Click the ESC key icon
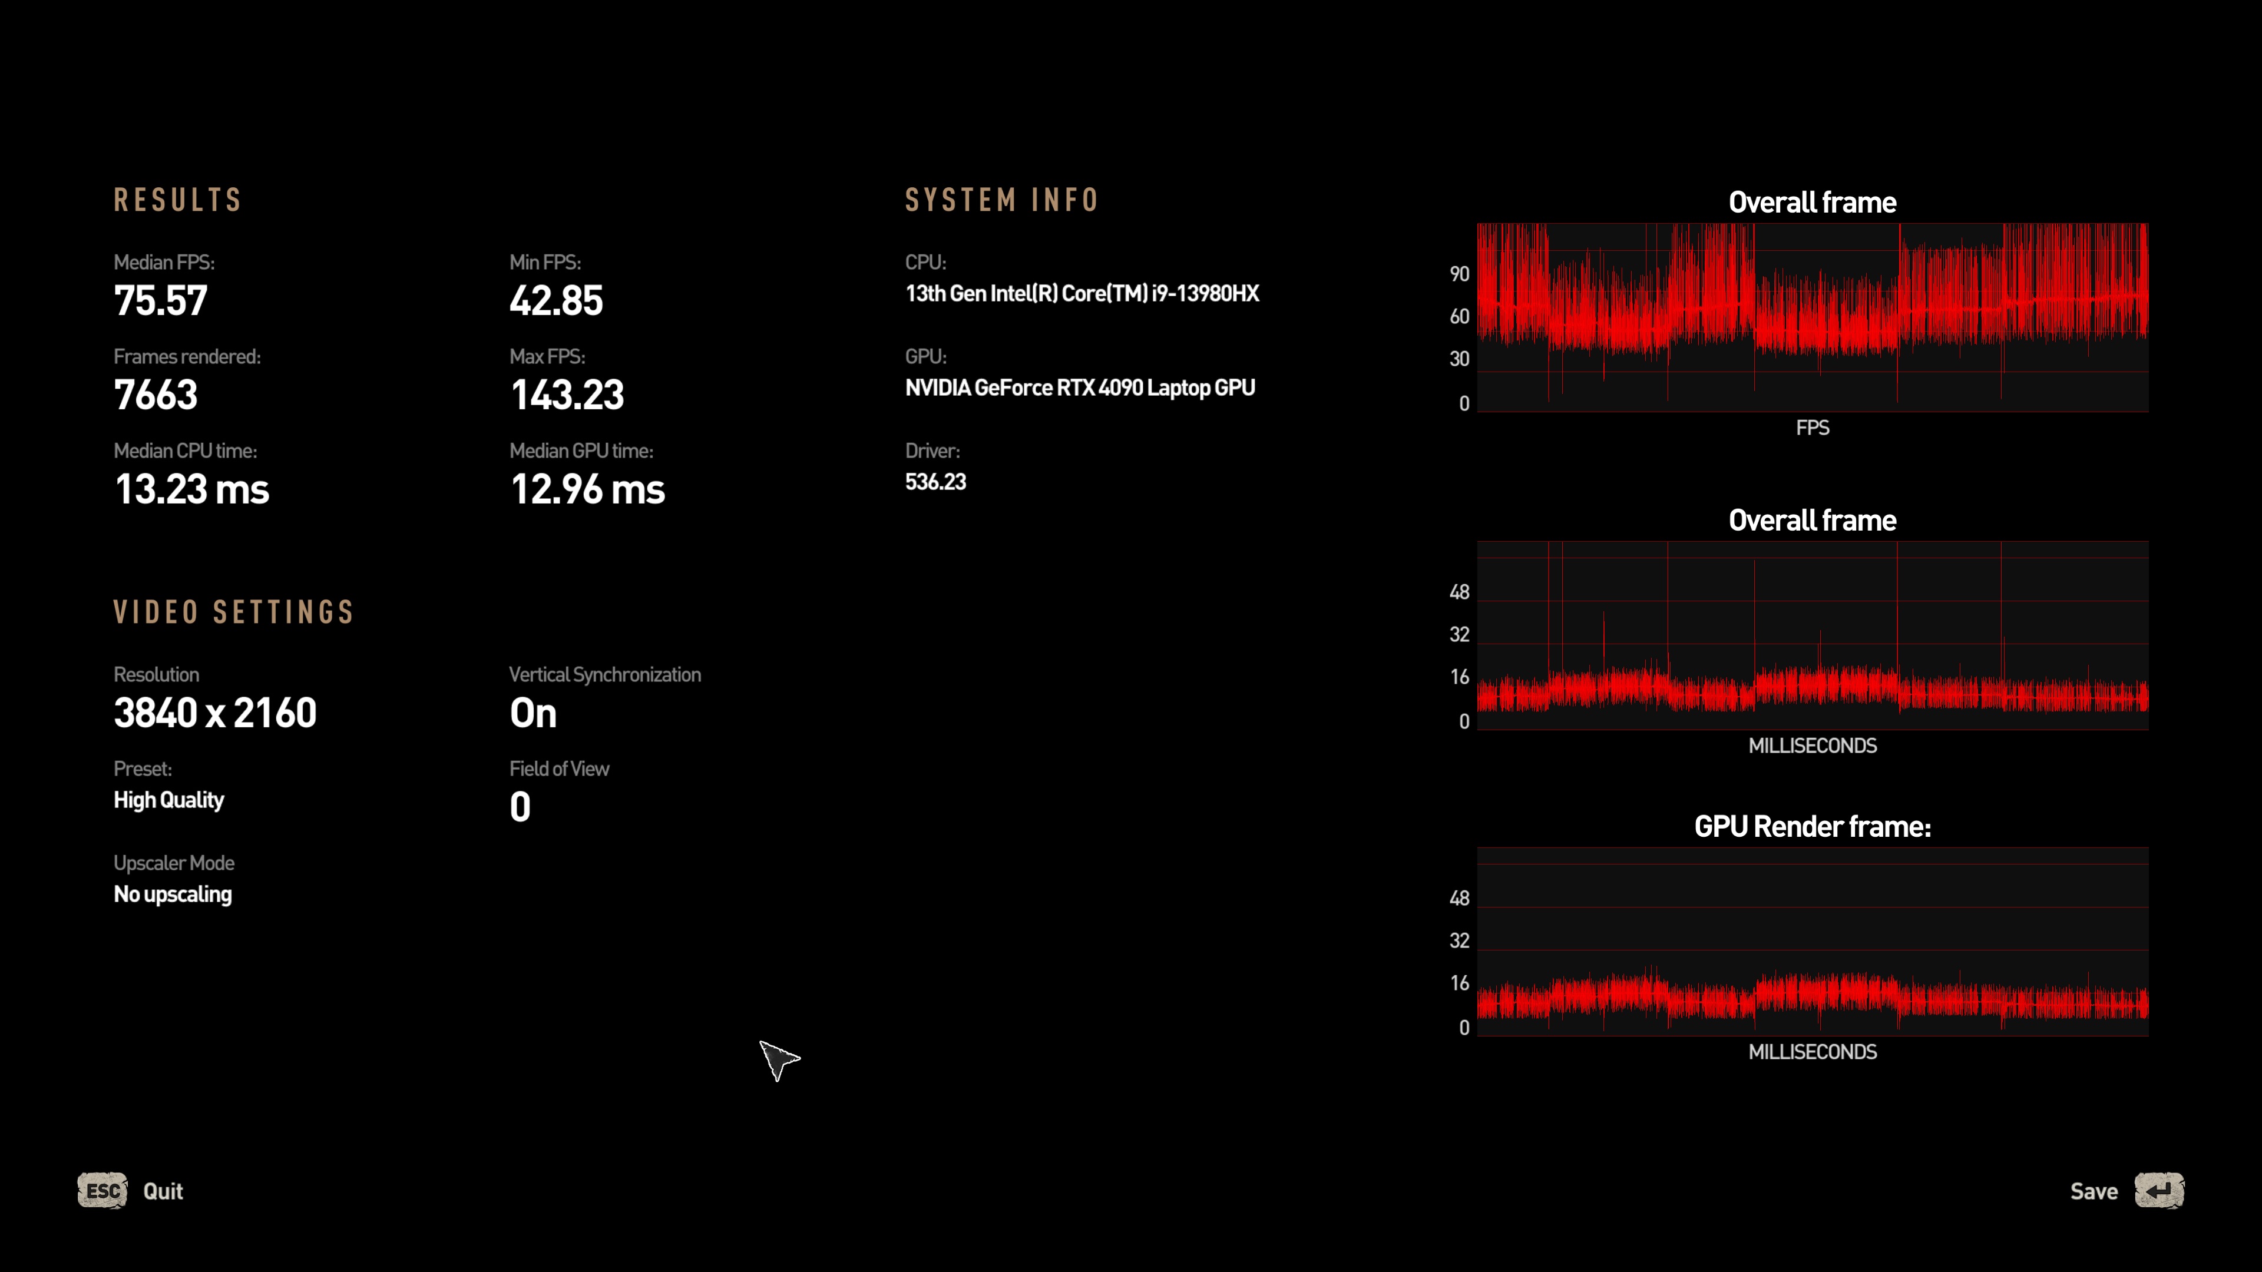The image size is (2262, 1272). (x=102, y=1190)
